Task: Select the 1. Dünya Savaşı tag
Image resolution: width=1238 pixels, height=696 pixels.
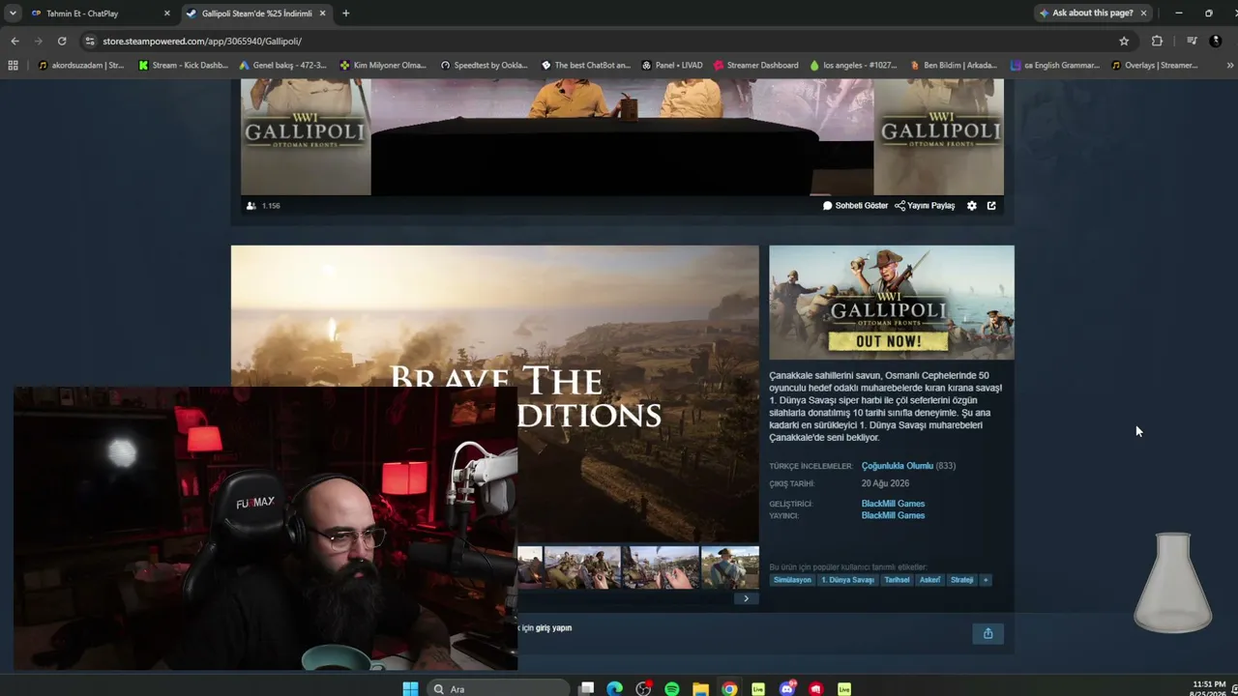Action: tap(847, 580)
